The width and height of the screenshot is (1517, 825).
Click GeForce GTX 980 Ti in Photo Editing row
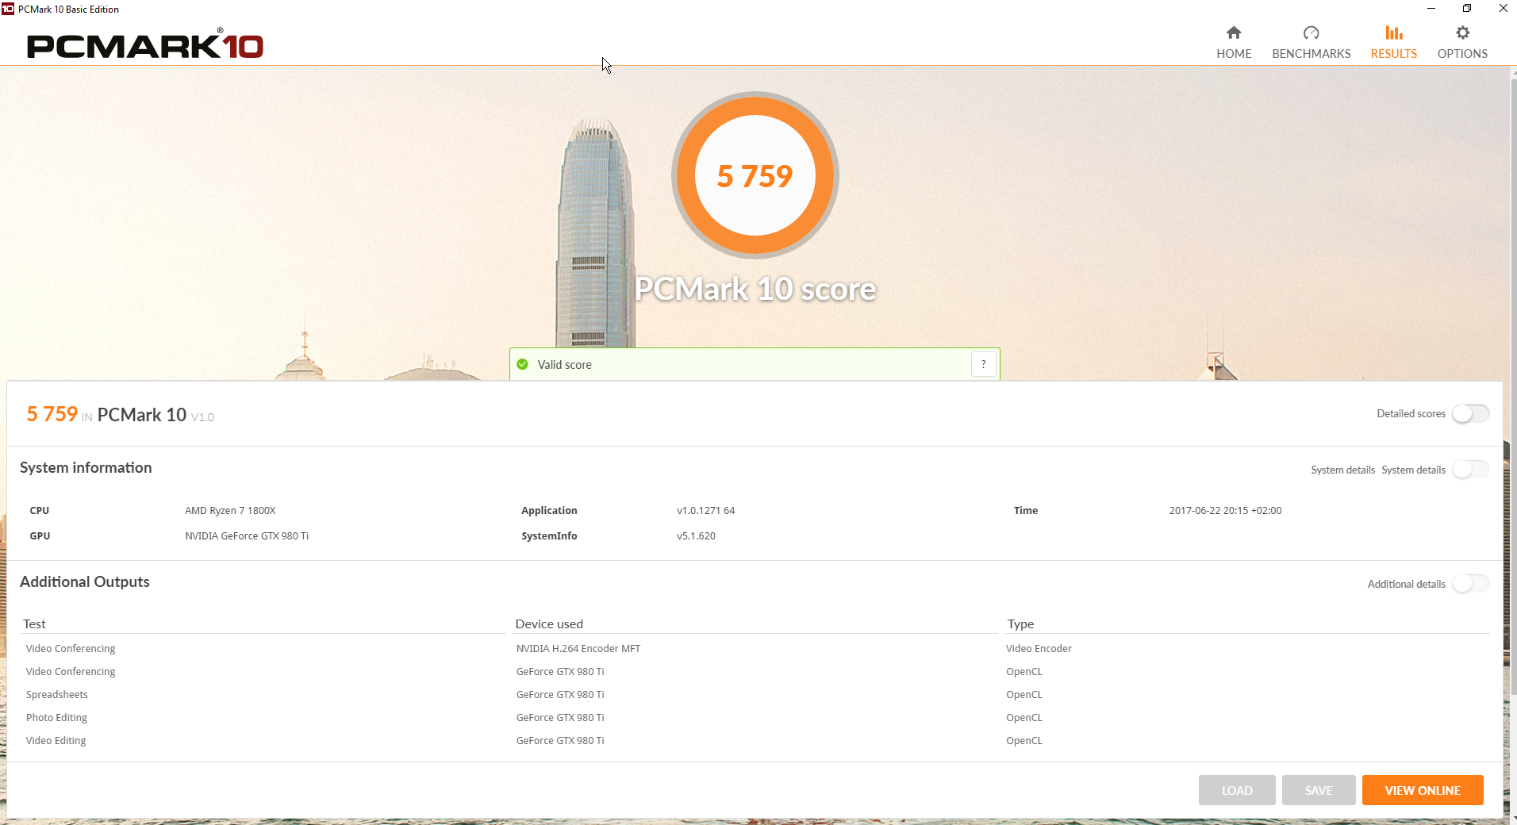pos(560,718)
